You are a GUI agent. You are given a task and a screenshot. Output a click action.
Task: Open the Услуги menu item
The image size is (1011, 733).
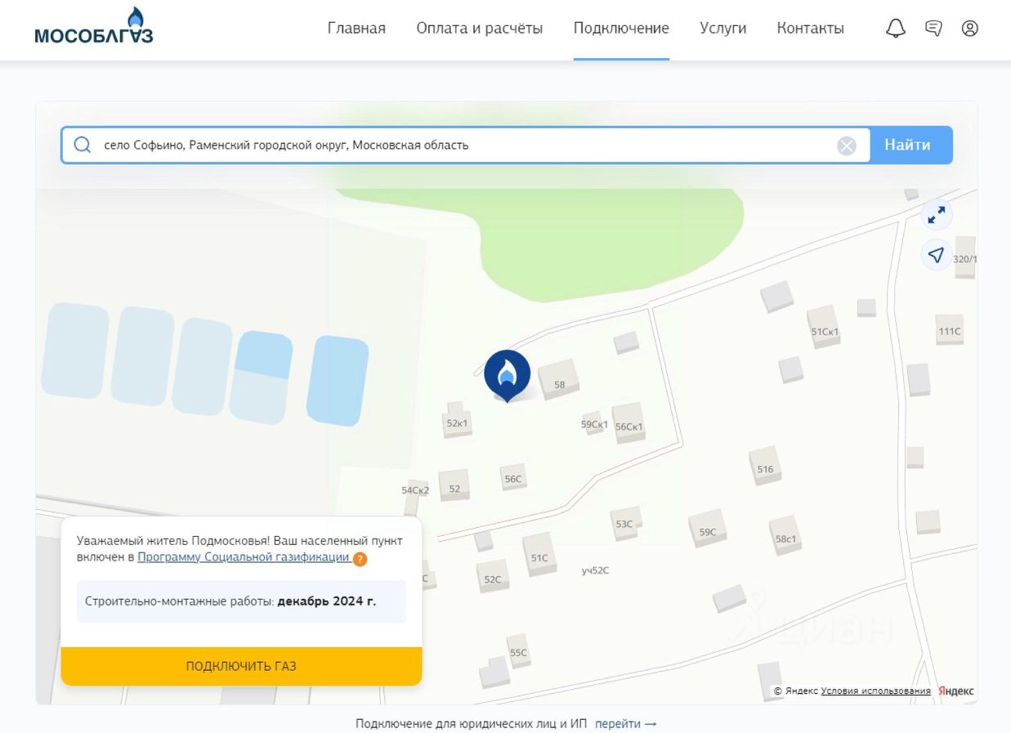723,29
